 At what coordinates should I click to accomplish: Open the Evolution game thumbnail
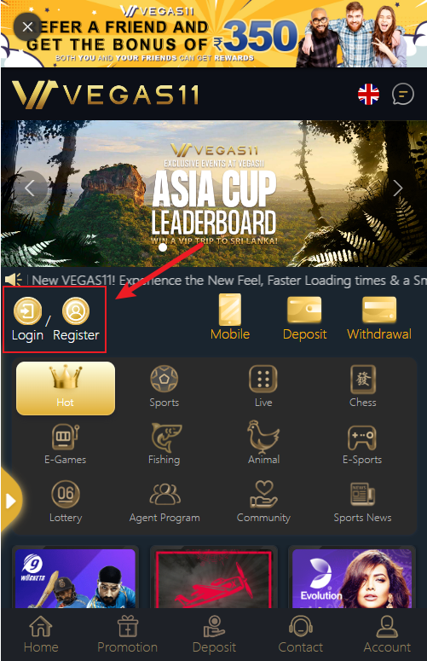352,578
